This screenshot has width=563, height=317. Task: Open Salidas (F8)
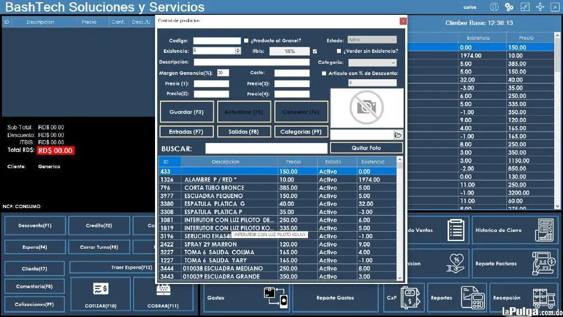[244, 132]
